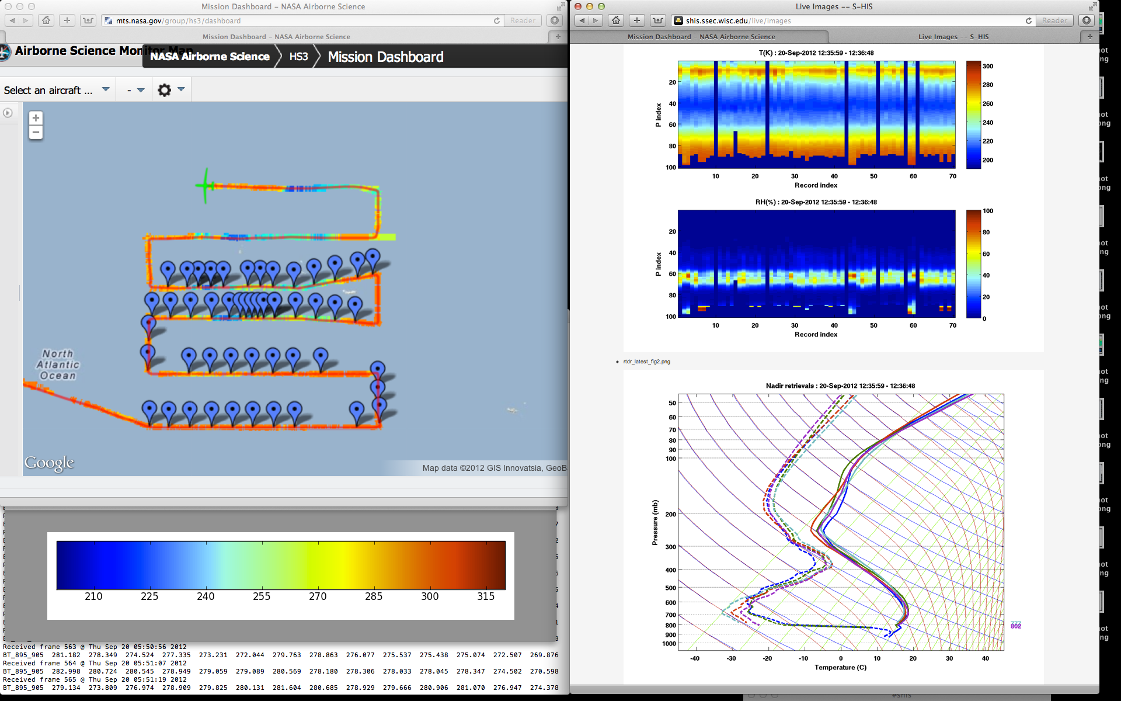Click the HS3 breadcrumb link
The width and height of the screenshot is (1121, 701).
[298, 57]
